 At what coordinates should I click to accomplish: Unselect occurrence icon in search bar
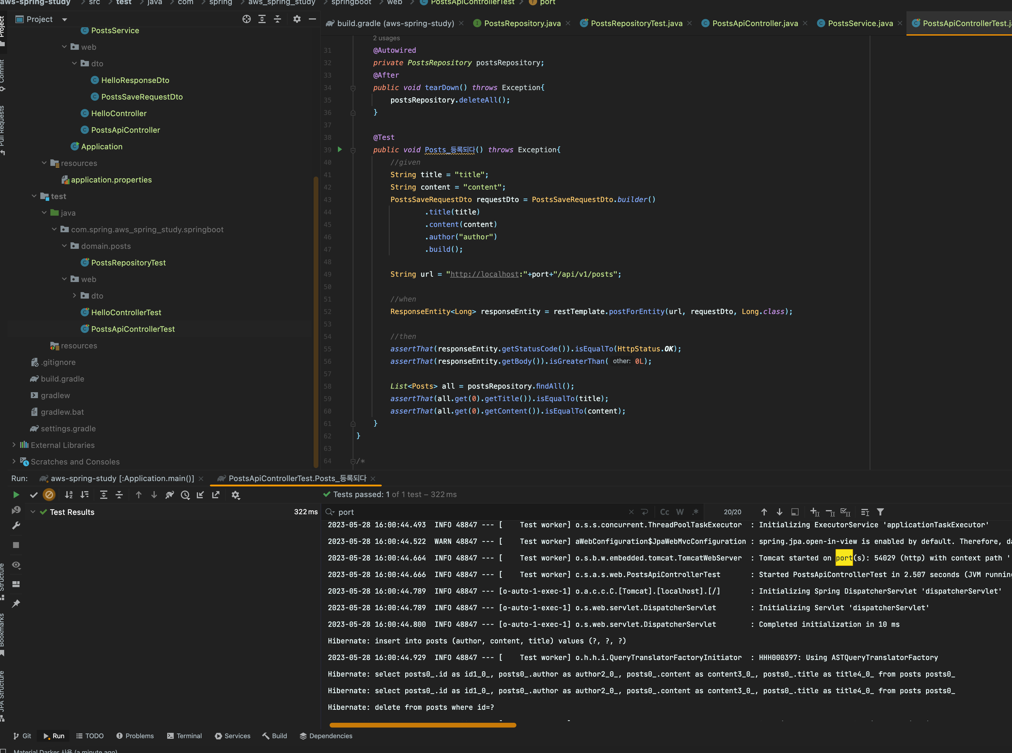click(830, 512)
